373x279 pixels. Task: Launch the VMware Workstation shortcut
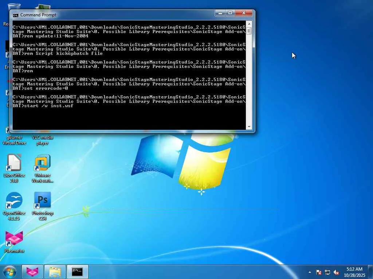pos(42,168)
